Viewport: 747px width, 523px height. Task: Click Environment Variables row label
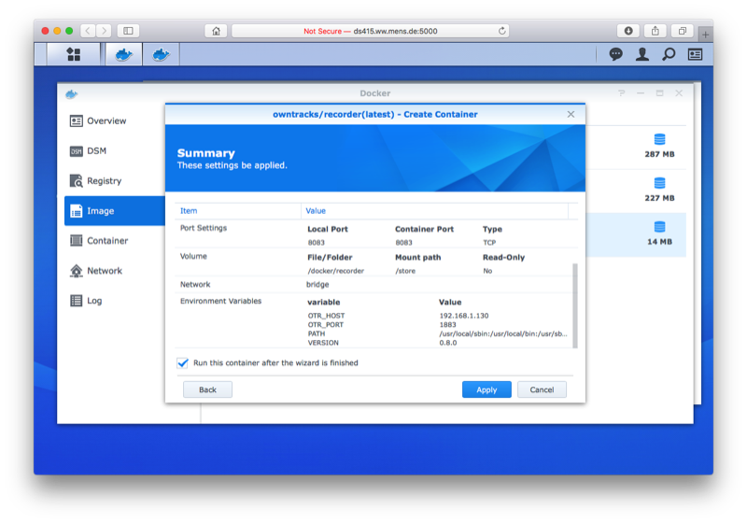(x=220, y=301)
